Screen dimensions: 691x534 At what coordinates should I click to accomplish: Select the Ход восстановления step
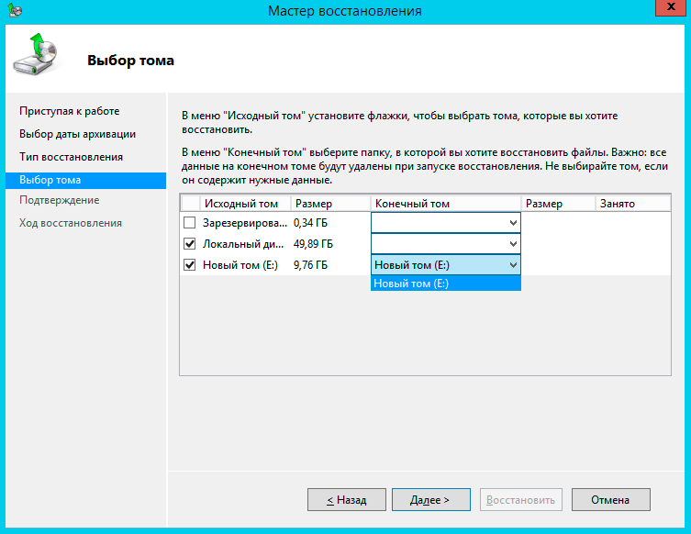click(x=71, y=223)
